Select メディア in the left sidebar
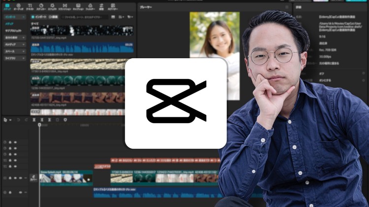Image resolution: width=369 pixels, height=207 pixels. pos(9,24)
